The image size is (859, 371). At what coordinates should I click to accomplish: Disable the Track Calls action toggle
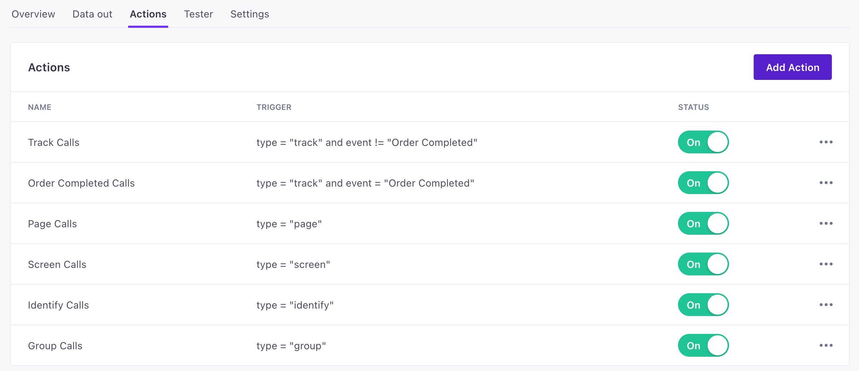pyautogui.click(x=703, y=142)
